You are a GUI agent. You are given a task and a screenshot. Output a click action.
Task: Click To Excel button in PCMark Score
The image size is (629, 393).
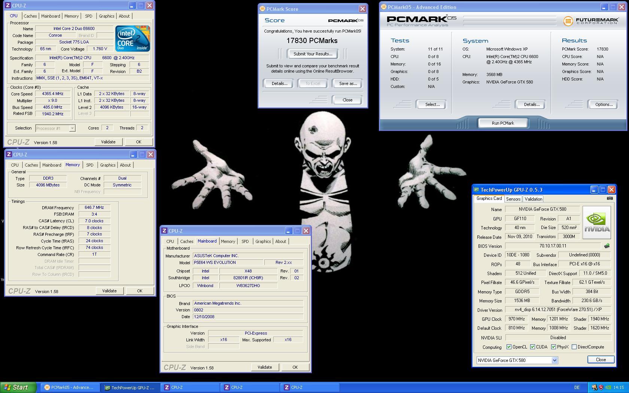[313, 83]
